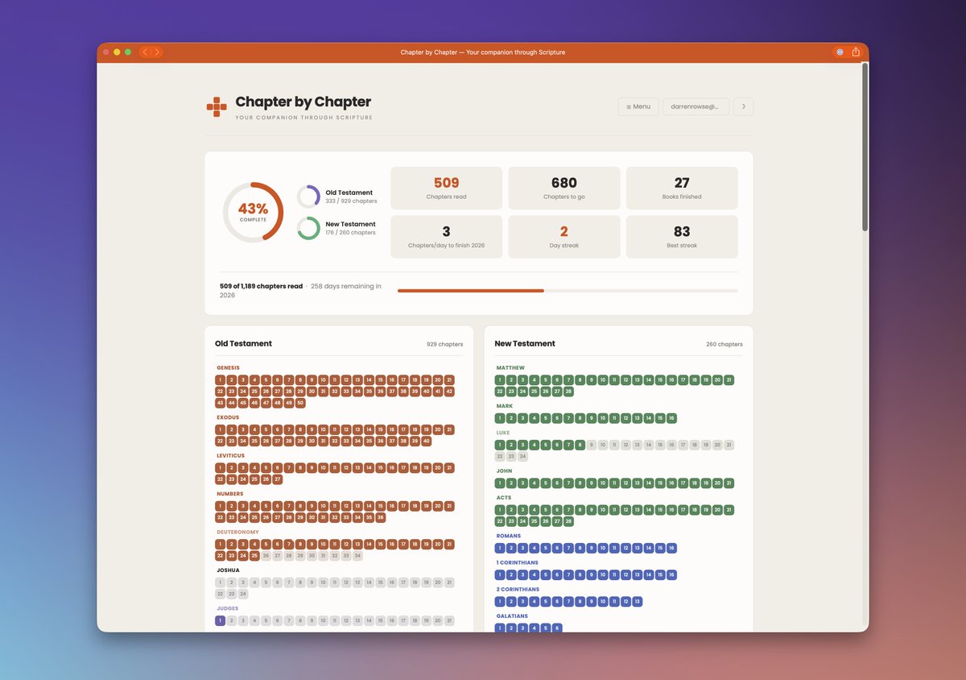Toggle Genesis chapter 1
966x680 pixels.
pos(220,379)
